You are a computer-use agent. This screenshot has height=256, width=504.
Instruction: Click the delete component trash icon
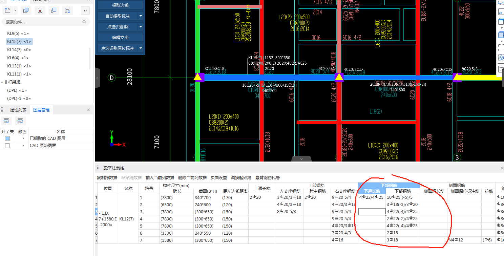(x=40, y=10)
